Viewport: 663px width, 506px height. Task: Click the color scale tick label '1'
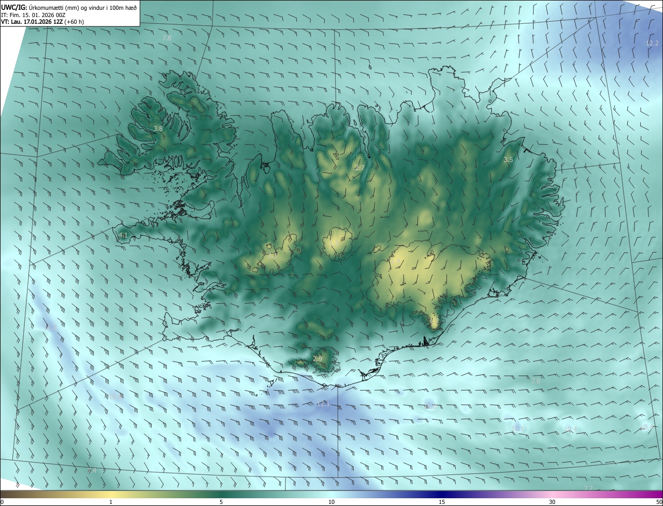(x=111, y=502)
